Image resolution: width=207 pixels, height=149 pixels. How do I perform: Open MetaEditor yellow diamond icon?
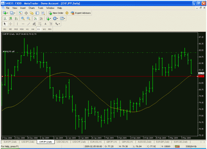[x=67, y=13]
